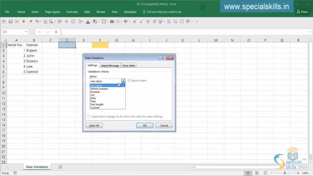Switch to Page Break Preview icon
Viewport: 313px width, 176px height.
[x=265, y=173]
